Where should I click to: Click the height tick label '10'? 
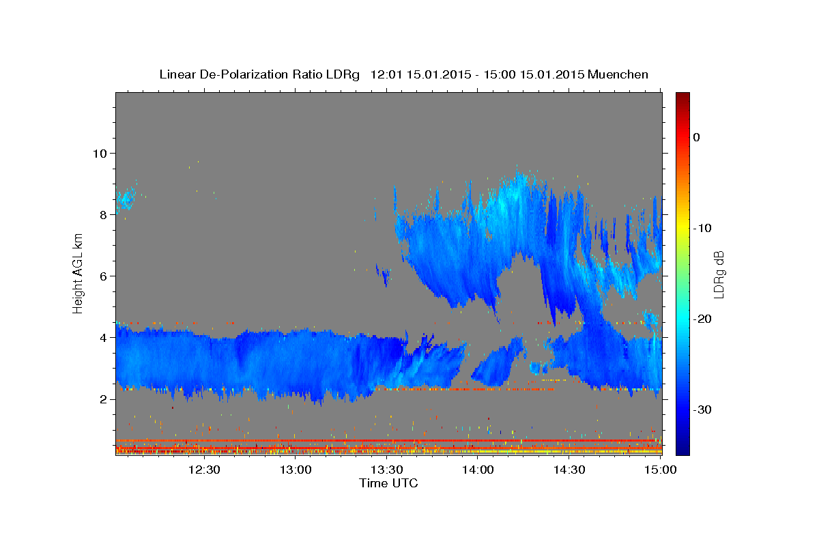click(100, 153)
